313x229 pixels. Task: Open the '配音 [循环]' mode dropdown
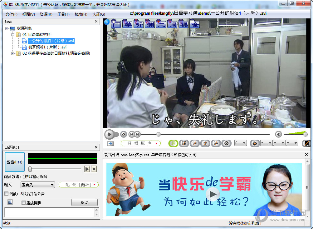pos(78,185)
